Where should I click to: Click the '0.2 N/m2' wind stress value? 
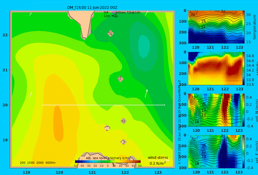[158, 163]
